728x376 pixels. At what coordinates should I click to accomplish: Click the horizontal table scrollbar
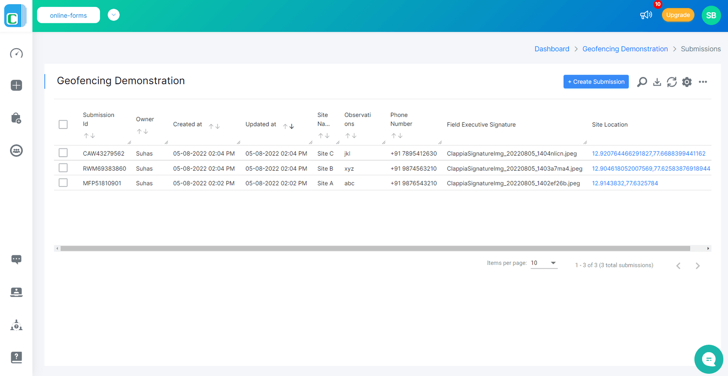click(x=375, y=249)
